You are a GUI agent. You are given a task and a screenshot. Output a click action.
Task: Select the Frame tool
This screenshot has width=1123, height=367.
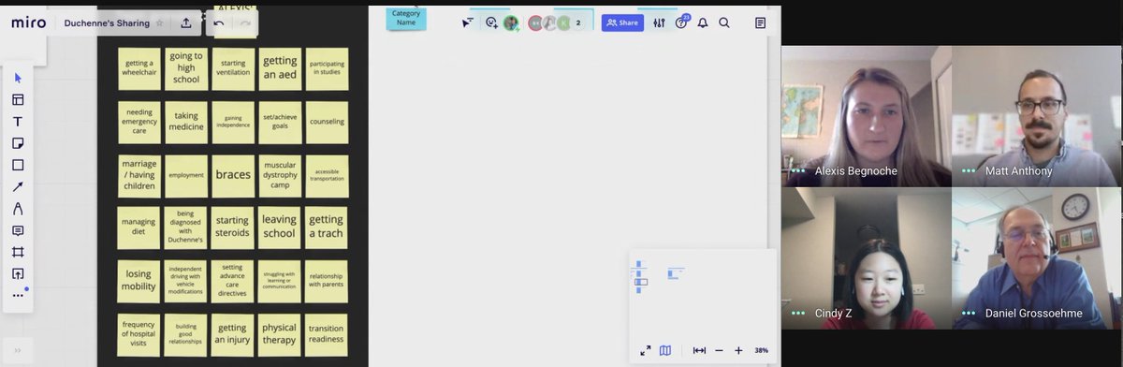pyautogui.click(x=18, y=252)
